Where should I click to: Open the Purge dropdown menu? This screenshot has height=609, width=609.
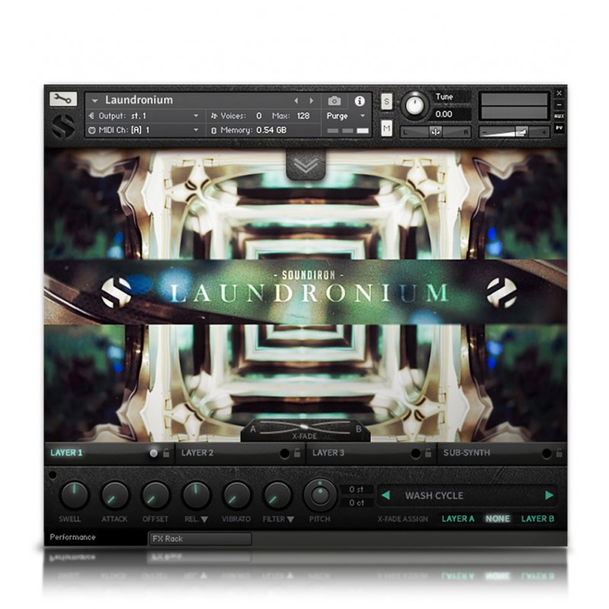(346, 116)
